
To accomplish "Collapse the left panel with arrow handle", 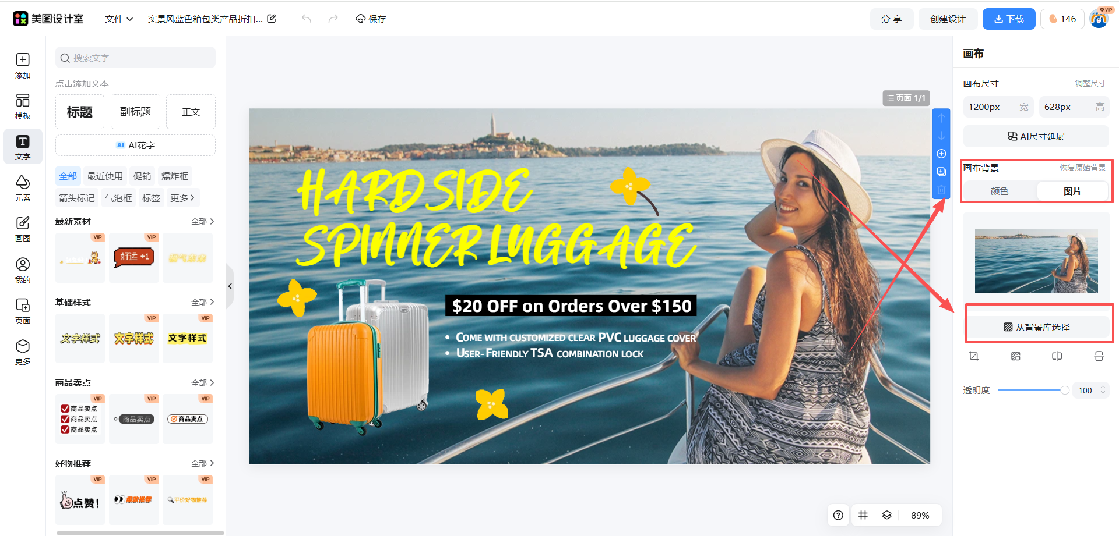I will point(230,286).
